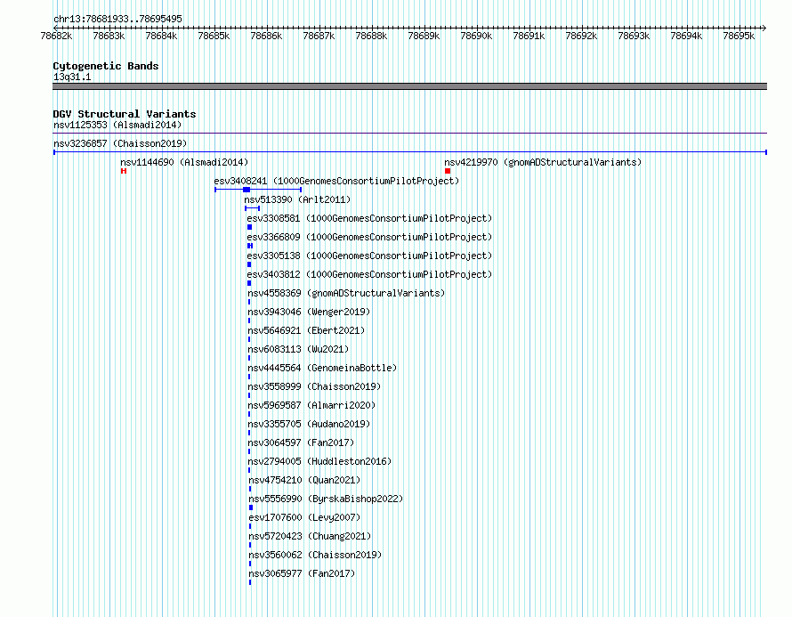Click the 13q31.1 band label
This screenshot has width=792, height=617.
point(72,77)
